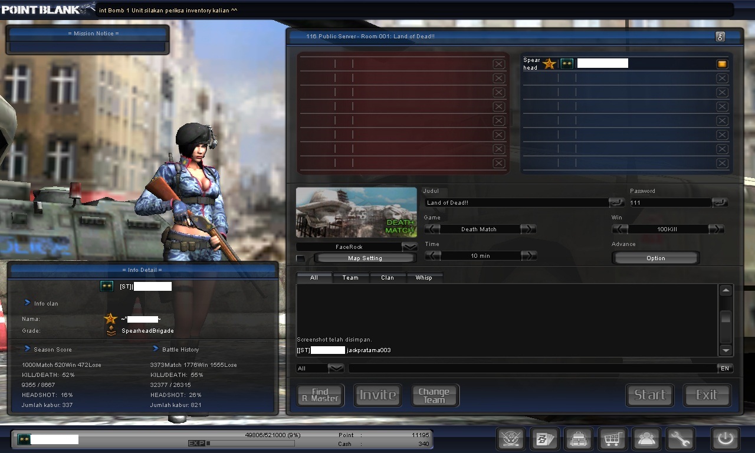Close the first red team slot
The width and height of the screenshot is (755, 453).
click(x=498, y=64)
